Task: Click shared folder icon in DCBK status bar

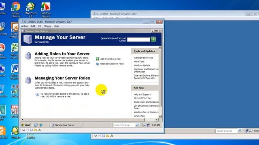Action: click(35, 130)
